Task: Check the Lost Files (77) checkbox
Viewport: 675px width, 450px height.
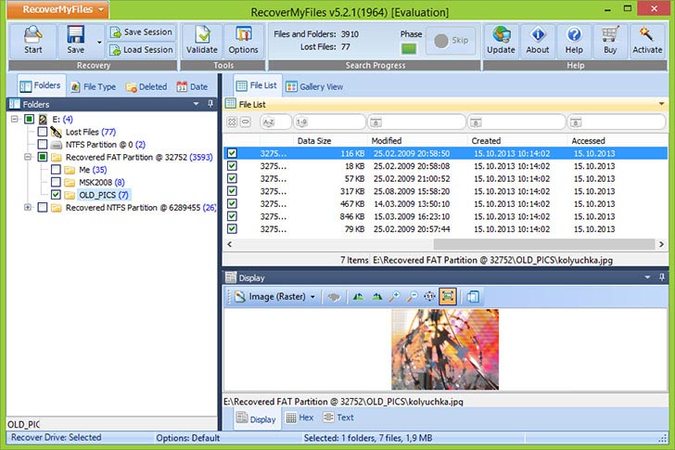Action: click(43, 132)
